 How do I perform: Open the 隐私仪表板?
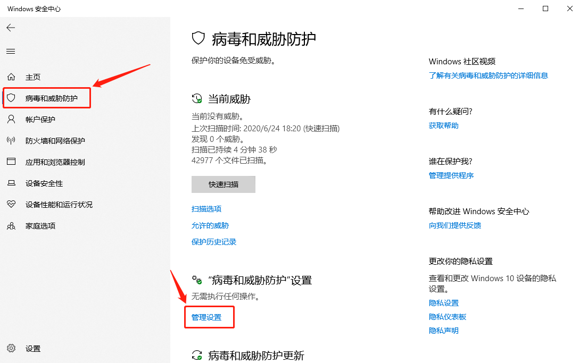[x=448, y=316]
